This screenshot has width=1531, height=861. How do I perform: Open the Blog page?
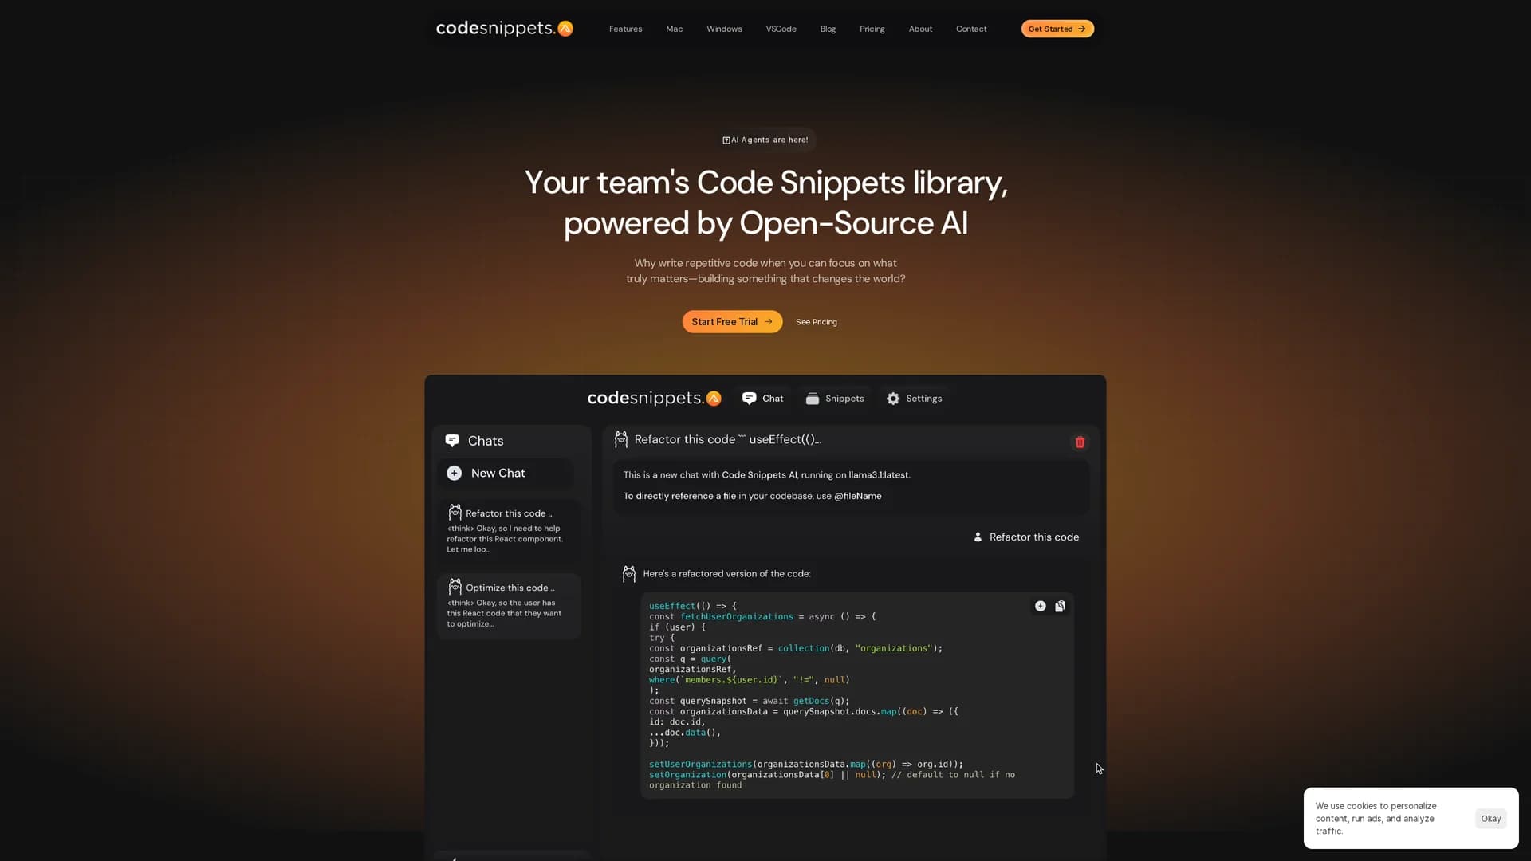[828, 29]
